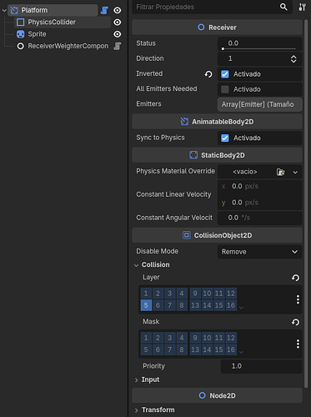Click the inspector vertical scrollbar

coord(306,203)
